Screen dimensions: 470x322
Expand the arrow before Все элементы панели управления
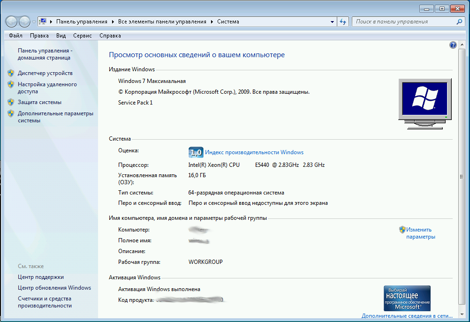point(113,22)
